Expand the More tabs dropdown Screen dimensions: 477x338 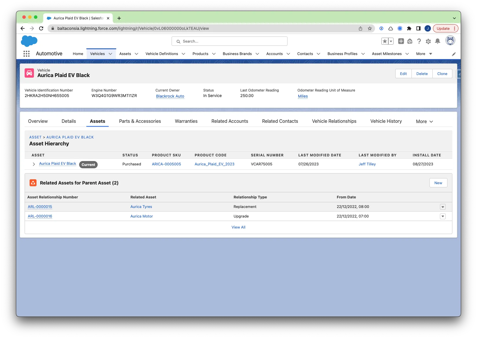424,122
